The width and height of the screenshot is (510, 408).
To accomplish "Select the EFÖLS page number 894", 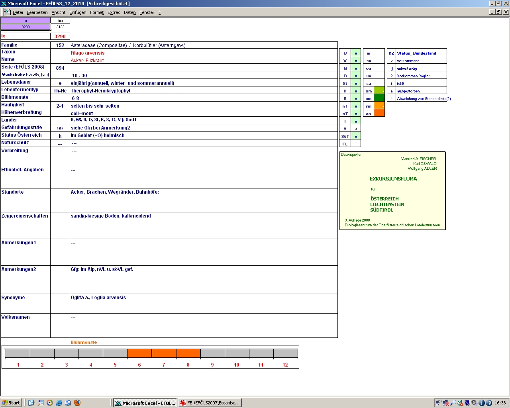I will coord(60,68).
